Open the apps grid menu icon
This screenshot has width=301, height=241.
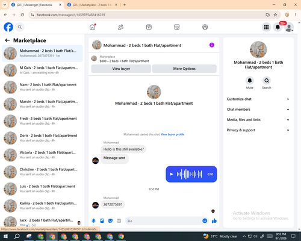tap(266, 27)
